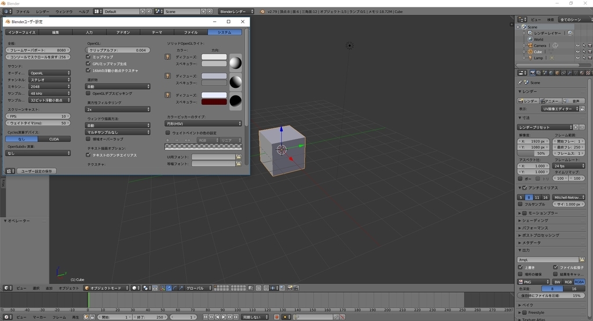Open the Blender Render engine dropdown

point(236,12)
